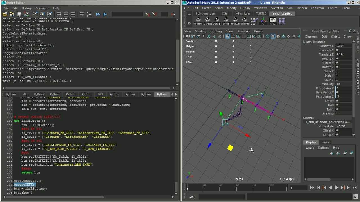Run the face2Jn shelf button

(x=235, y=21)
